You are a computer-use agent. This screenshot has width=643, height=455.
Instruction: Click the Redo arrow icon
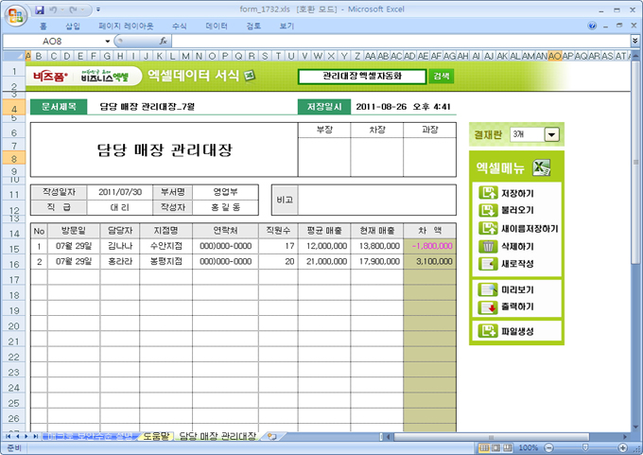74,9
